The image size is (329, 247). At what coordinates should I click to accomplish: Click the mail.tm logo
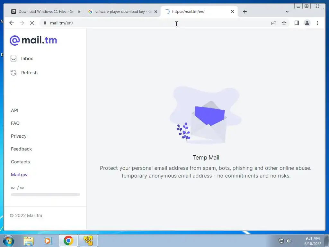pyautogui.click(x=33, y=40)
